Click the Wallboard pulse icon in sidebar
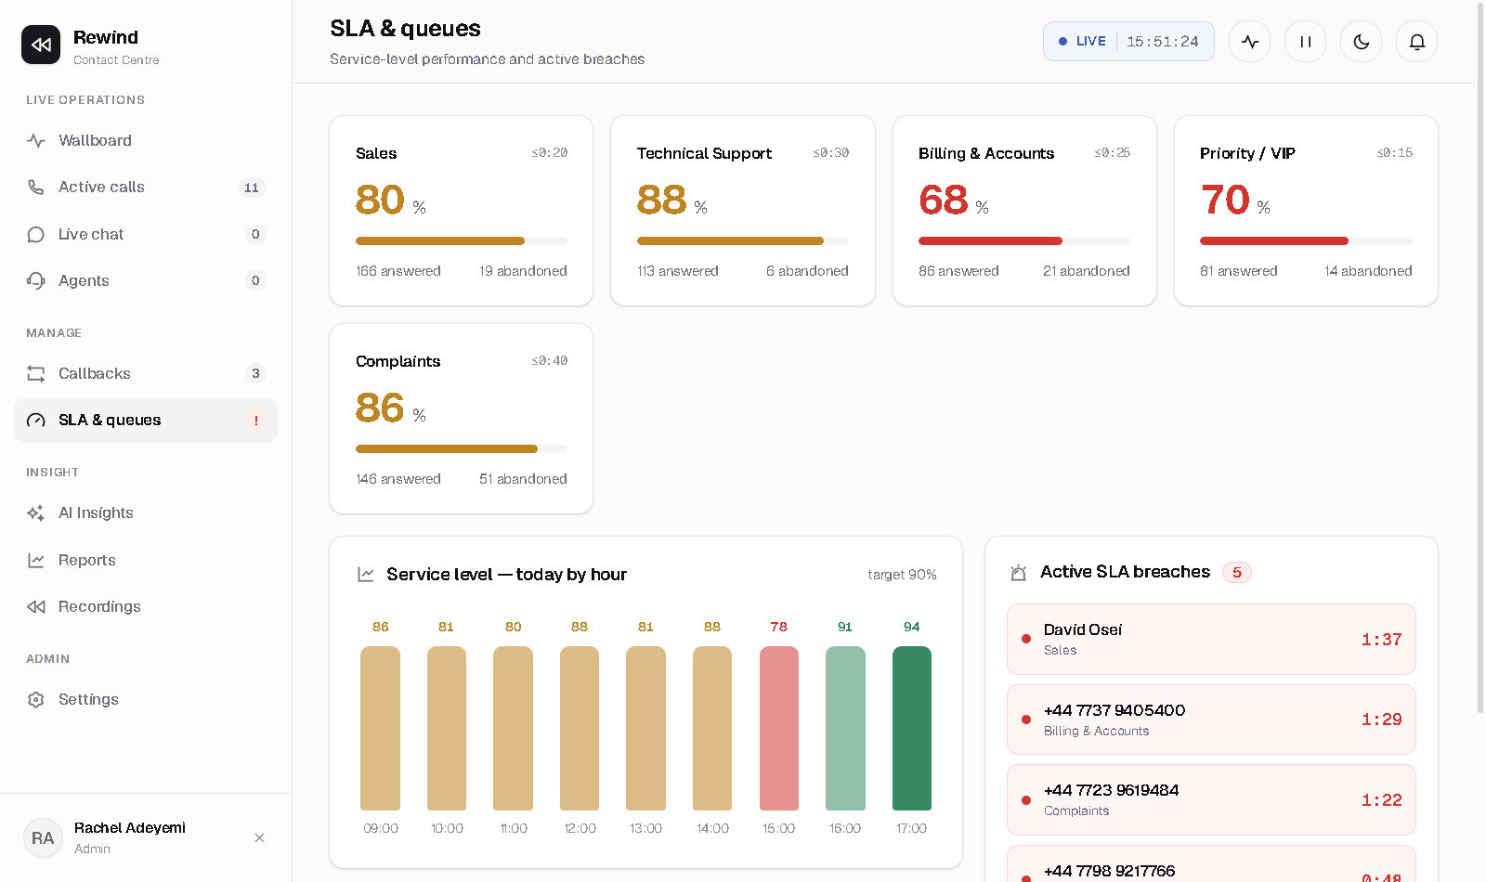This screenshot has width=1486, height=882. (36, 141)
